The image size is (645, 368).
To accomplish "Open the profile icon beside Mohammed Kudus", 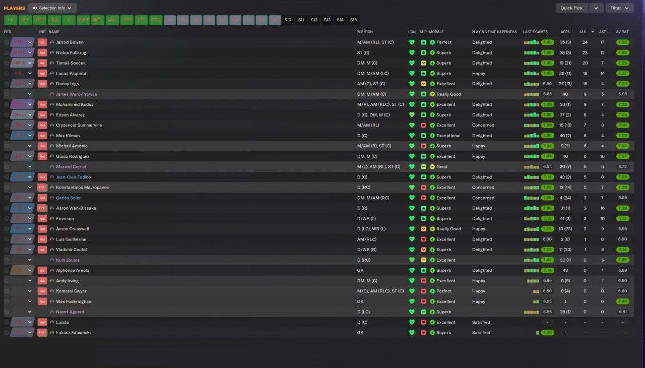I will [52, 104].
